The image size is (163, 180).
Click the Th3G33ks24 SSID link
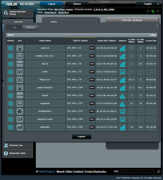(x=50, y=12)
